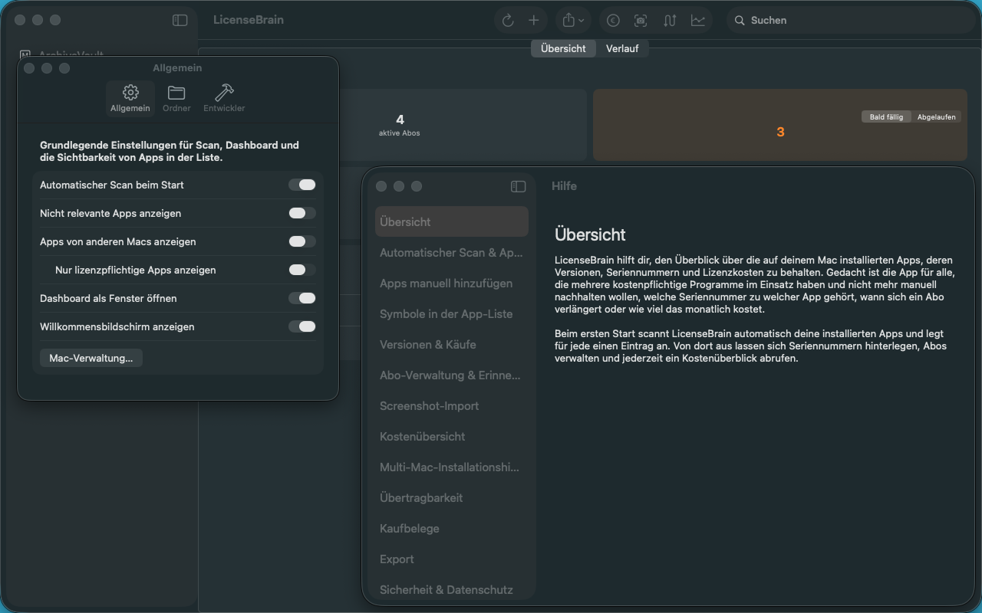Toggle Automatischer Scan beim Start

coord(302,185)
